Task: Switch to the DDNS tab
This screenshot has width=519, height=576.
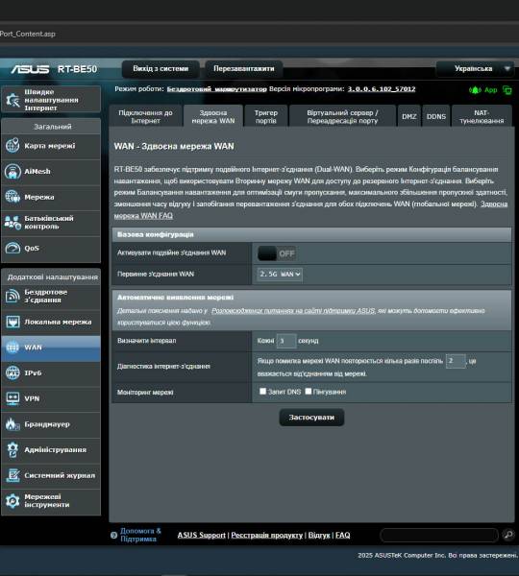Action: coord(436,116)
